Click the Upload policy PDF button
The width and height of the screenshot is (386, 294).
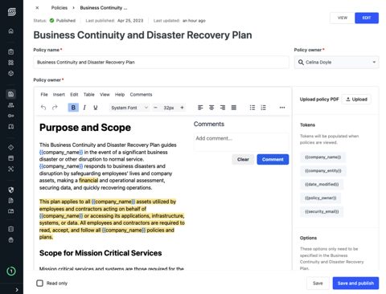click(356, 100)
